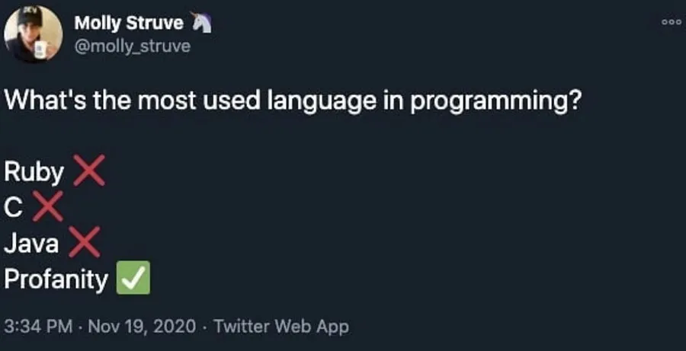Click the Twitter Web App source link
The image size is (686, 351).
pos(280,327)
